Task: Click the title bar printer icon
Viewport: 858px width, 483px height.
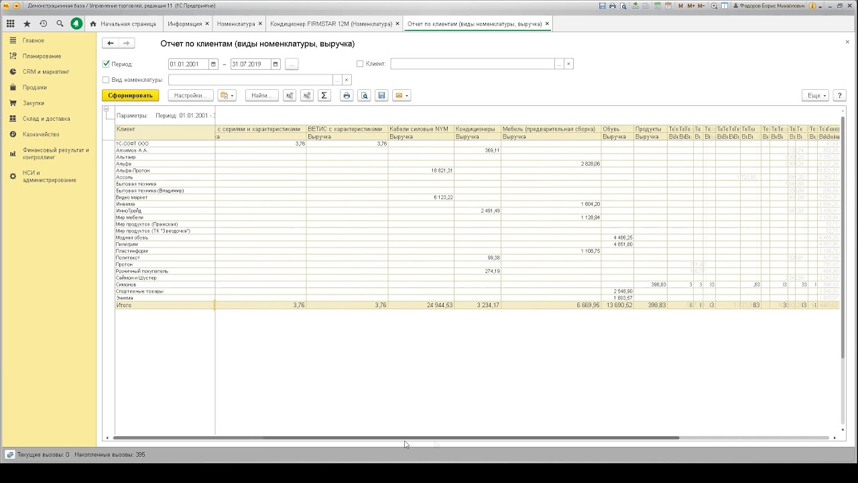Action: 613,5
